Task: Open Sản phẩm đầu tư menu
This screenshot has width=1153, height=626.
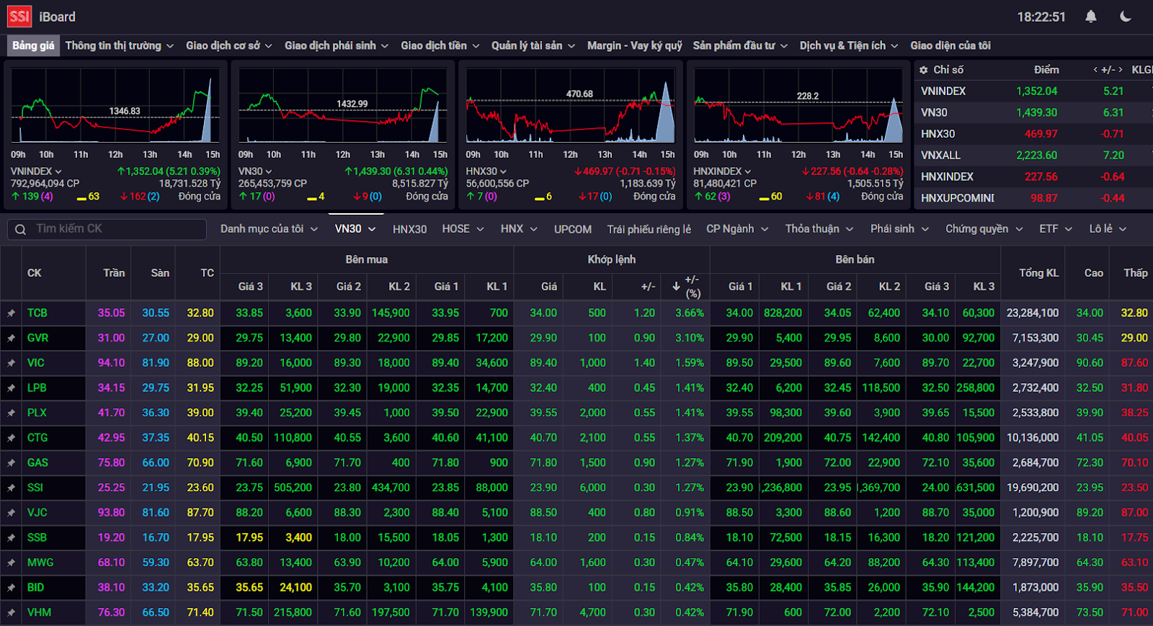Action: click(x=740, y=45)
